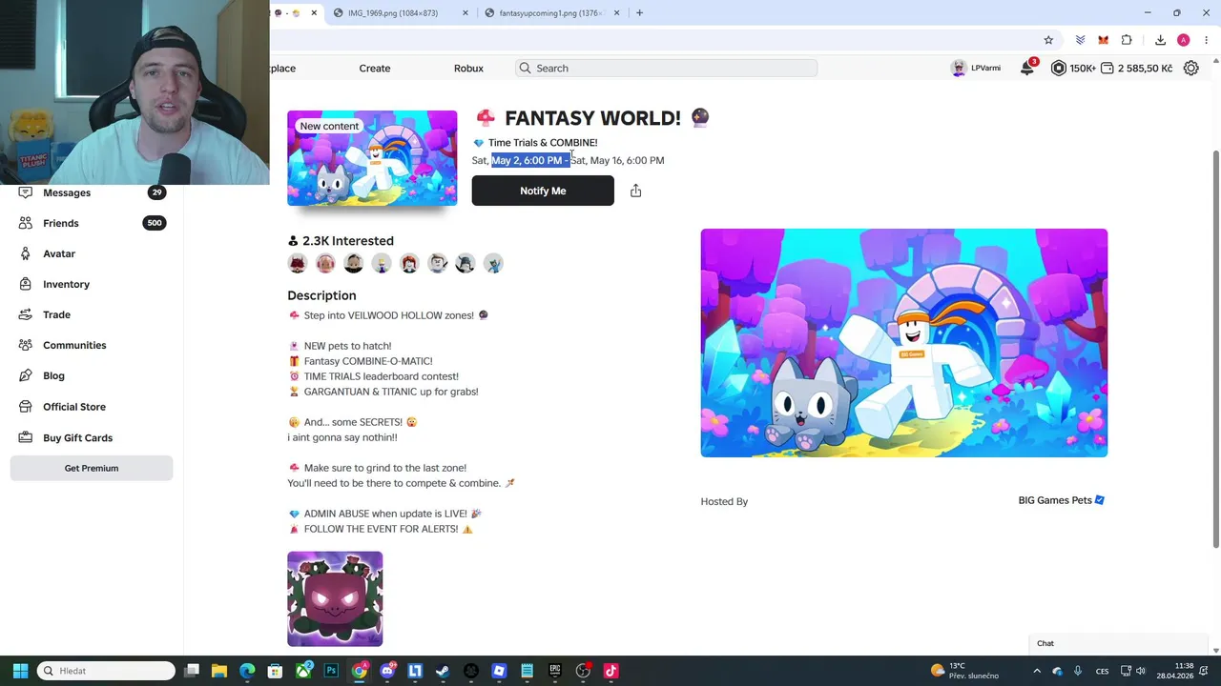Viewport: 1221px width, 686px height.
Task: Open the MetaMask fox extension
Action: [x=1103, y=40]
